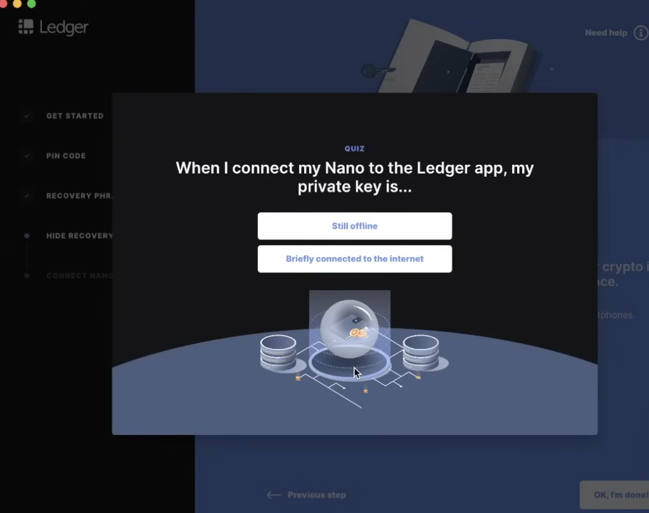Click the help info circle icon
The height and width of the screenshot is (513, 649).
pos(641,33)
